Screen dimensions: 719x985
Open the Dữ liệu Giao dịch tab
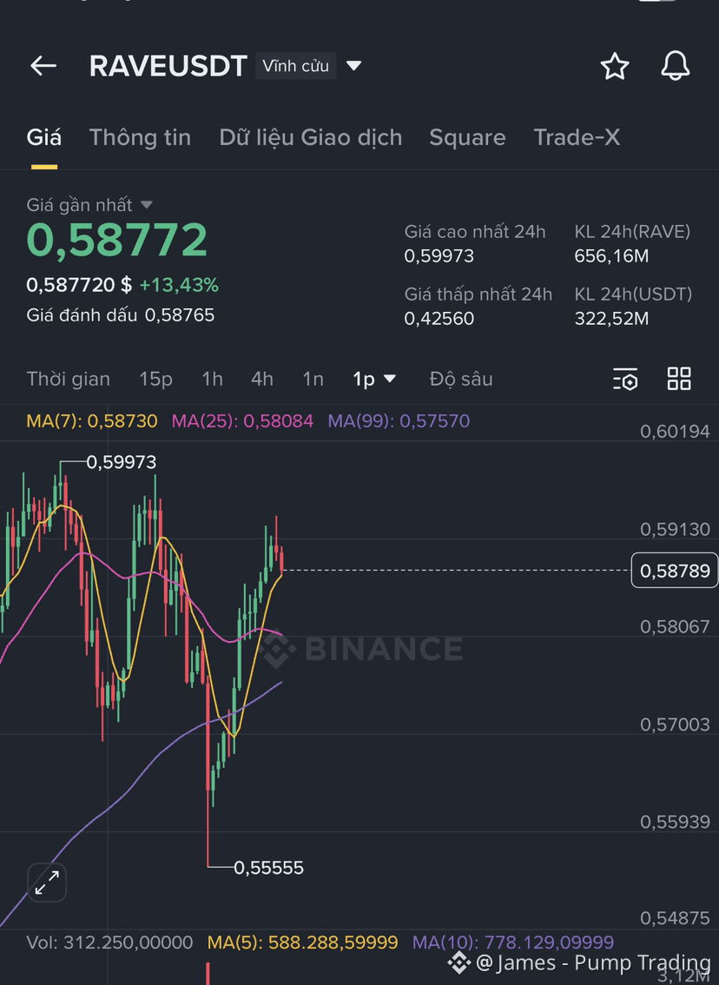pos(310,137)
